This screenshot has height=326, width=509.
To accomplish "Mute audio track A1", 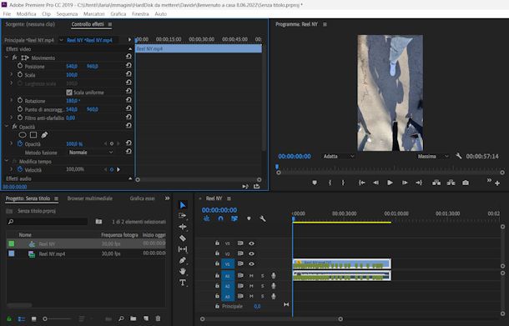I will click(251, 276).
